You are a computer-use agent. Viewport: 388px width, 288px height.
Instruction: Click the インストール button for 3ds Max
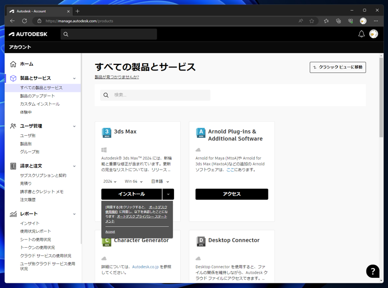(132, 194)
